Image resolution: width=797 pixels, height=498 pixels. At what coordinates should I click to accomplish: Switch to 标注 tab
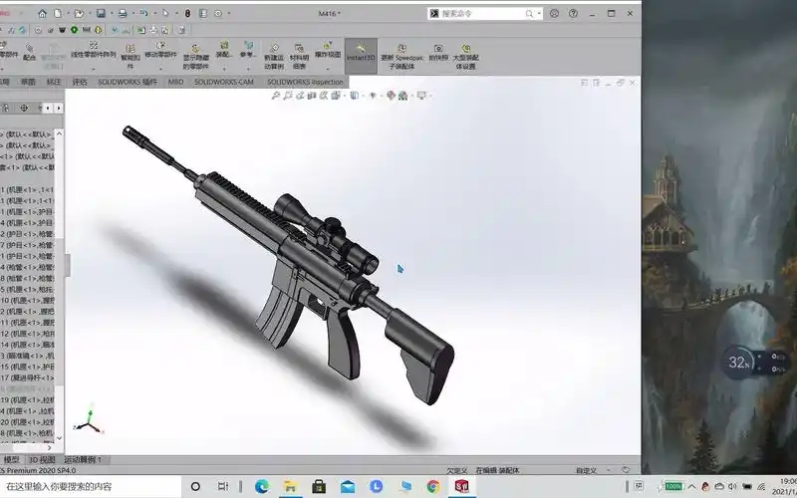(x=54, y=82)
